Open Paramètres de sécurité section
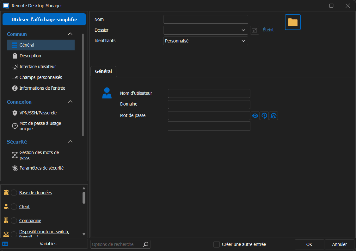 41,168
